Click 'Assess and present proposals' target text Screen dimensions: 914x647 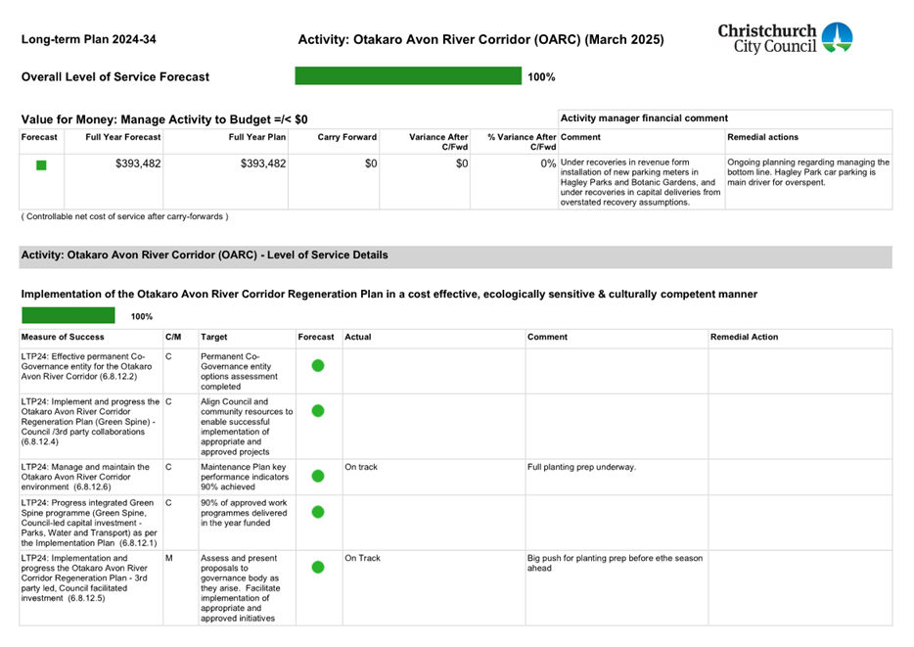(x=240, y=588)
